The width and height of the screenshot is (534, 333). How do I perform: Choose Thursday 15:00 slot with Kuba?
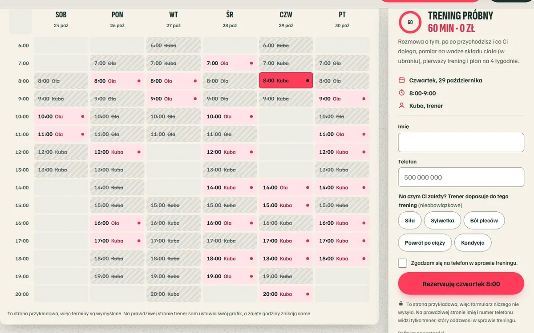(x=286, y=205)
